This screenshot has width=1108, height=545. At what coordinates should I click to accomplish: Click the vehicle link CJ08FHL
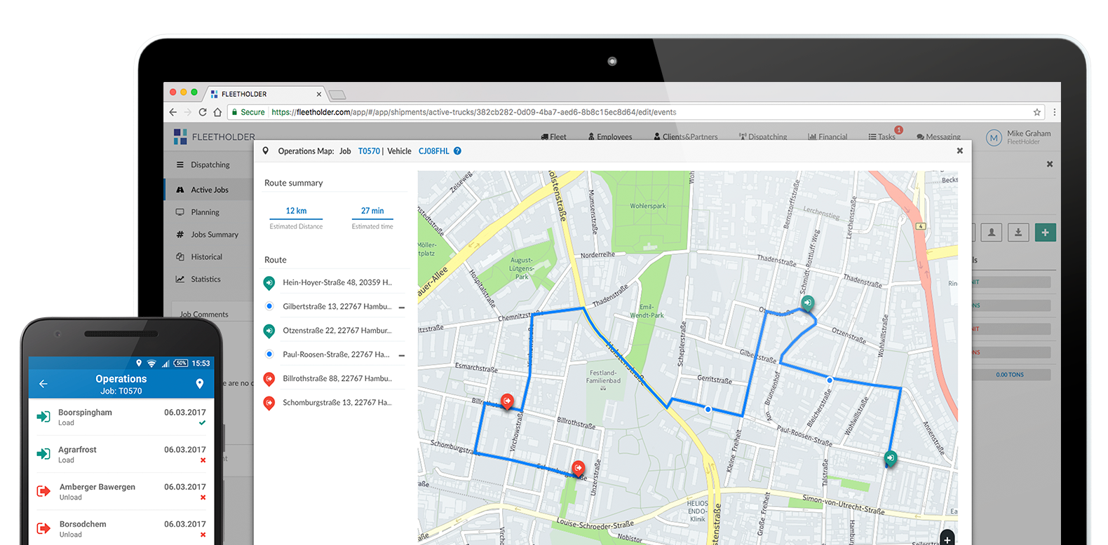click(434, 151)
